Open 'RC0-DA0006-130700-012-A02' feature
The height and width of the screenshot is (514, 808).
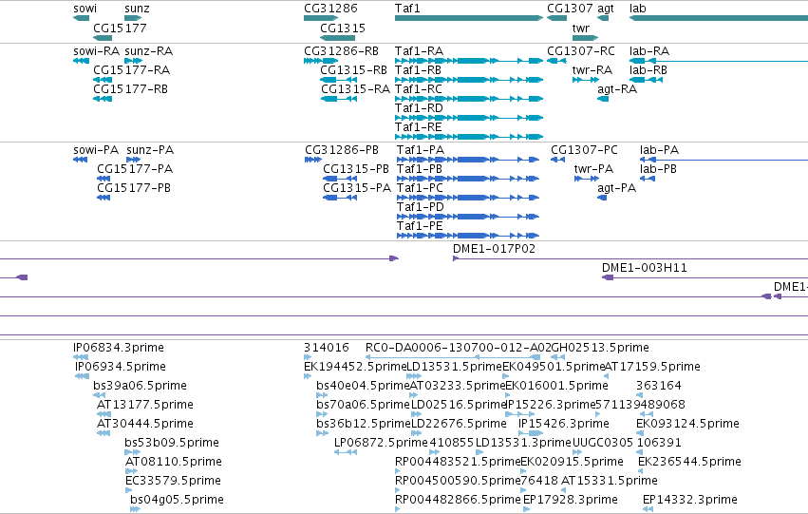click(x=458, y=348)
